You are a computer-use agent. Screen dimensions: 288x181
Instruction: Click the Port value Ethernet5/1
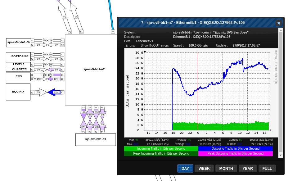point(145,41)
